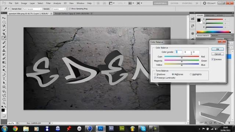Select the Pen tool
The height and width of the screenshot is (132, 235).
click(x=4, y=75)
